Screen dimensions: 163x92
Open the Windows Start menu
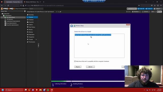tap(3, 90)
